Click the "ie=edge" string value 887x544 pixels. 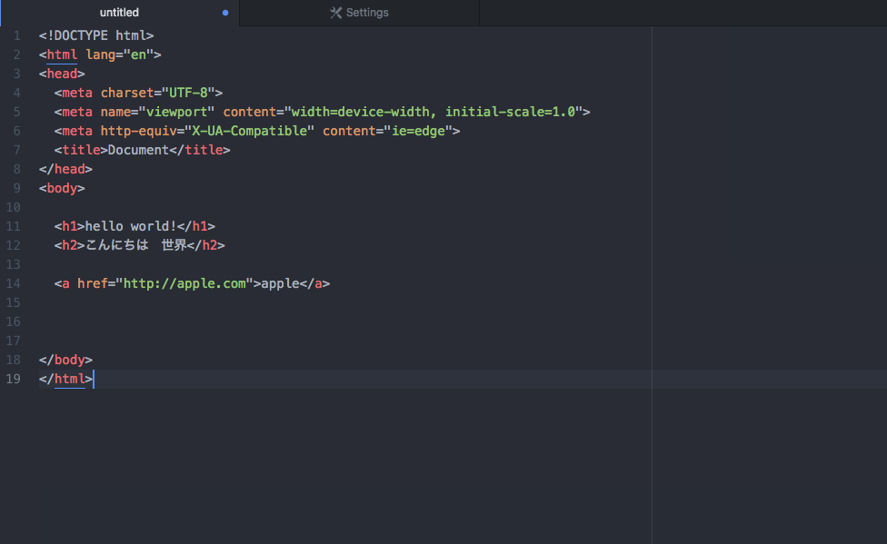coord(418,131)
